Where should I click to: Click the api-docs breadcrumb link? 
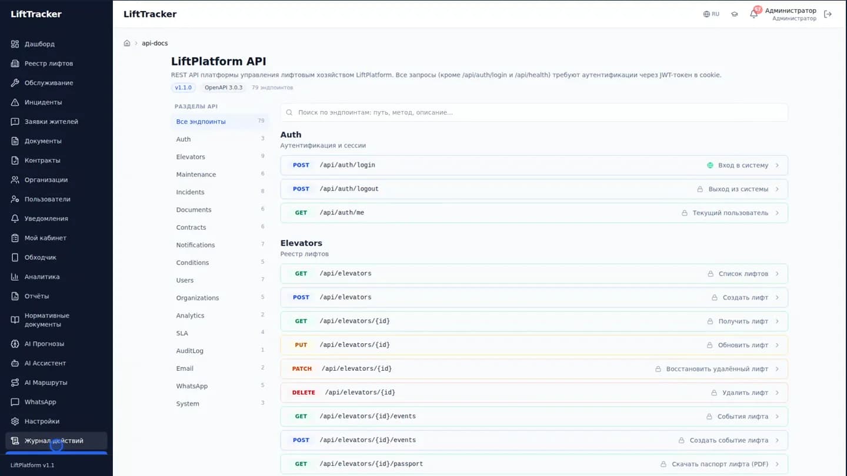tap(155, 43)
